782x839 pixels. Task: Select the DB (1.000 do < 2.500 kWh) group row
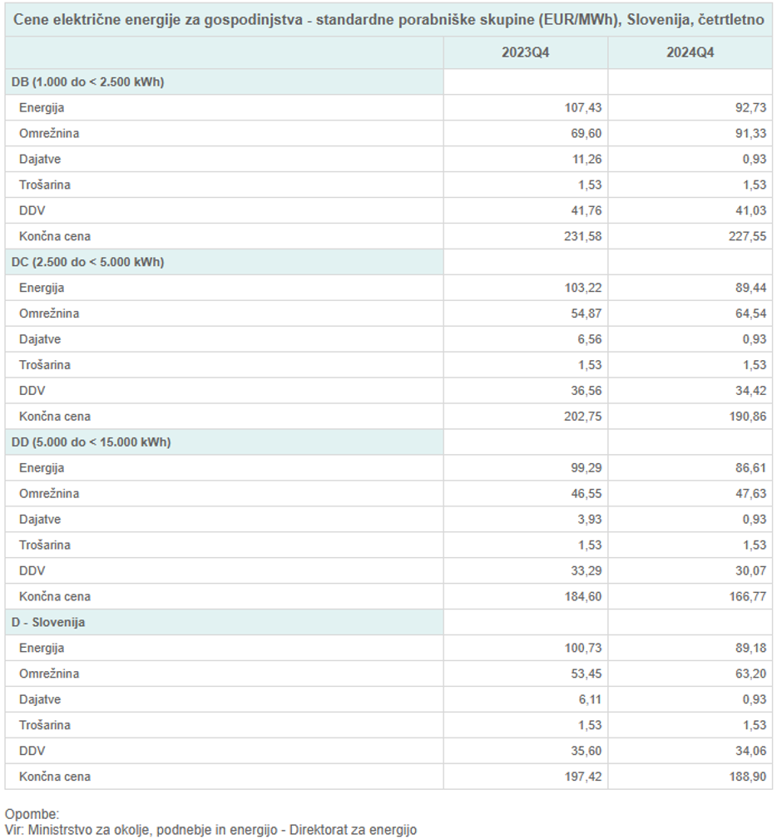87,81
